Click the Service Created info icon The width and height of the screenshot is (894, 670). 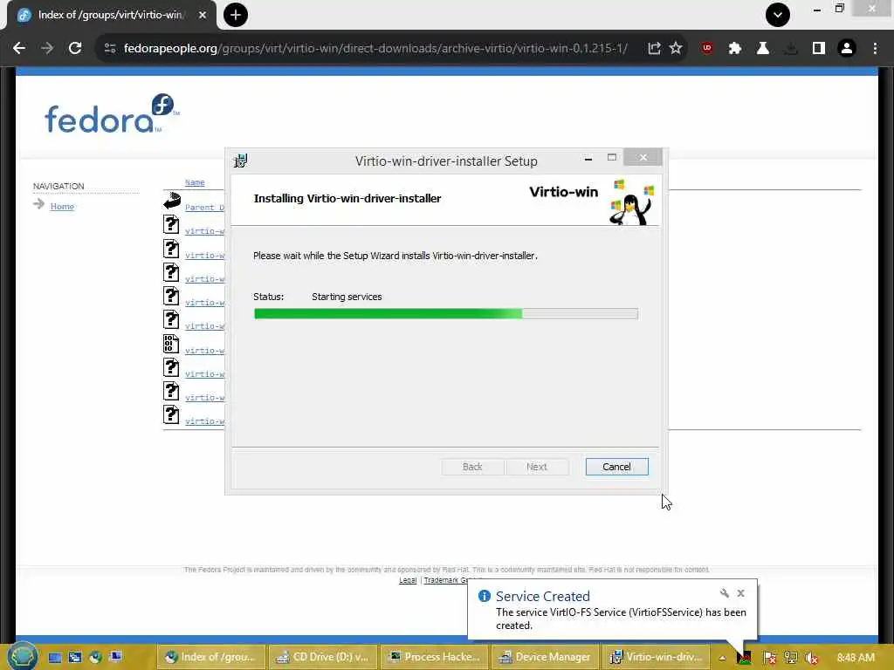[x=484, y=596]
